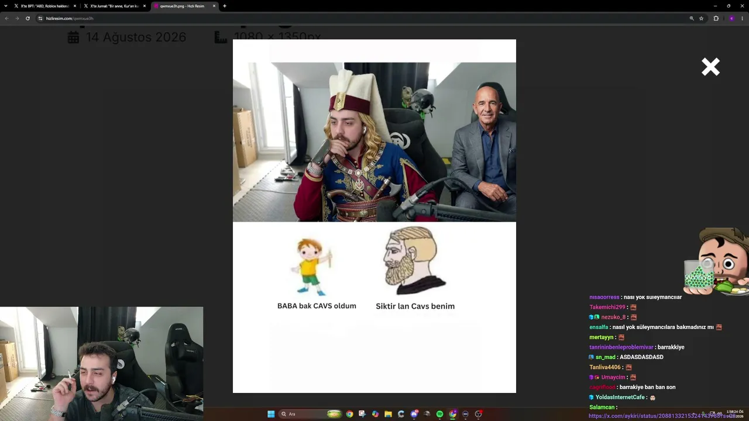Open the dark round app icon after Chrome
Image resolution: width=749 pixels, height=421 pixels.
[465, 414]
